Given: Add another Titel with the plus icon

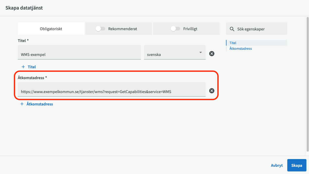Looking at the screenshot, I should 23,67.
